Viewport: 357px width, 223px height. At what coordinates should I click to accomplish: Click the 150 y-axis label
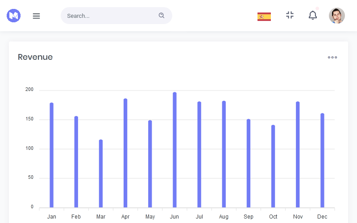tap(29, 119)
